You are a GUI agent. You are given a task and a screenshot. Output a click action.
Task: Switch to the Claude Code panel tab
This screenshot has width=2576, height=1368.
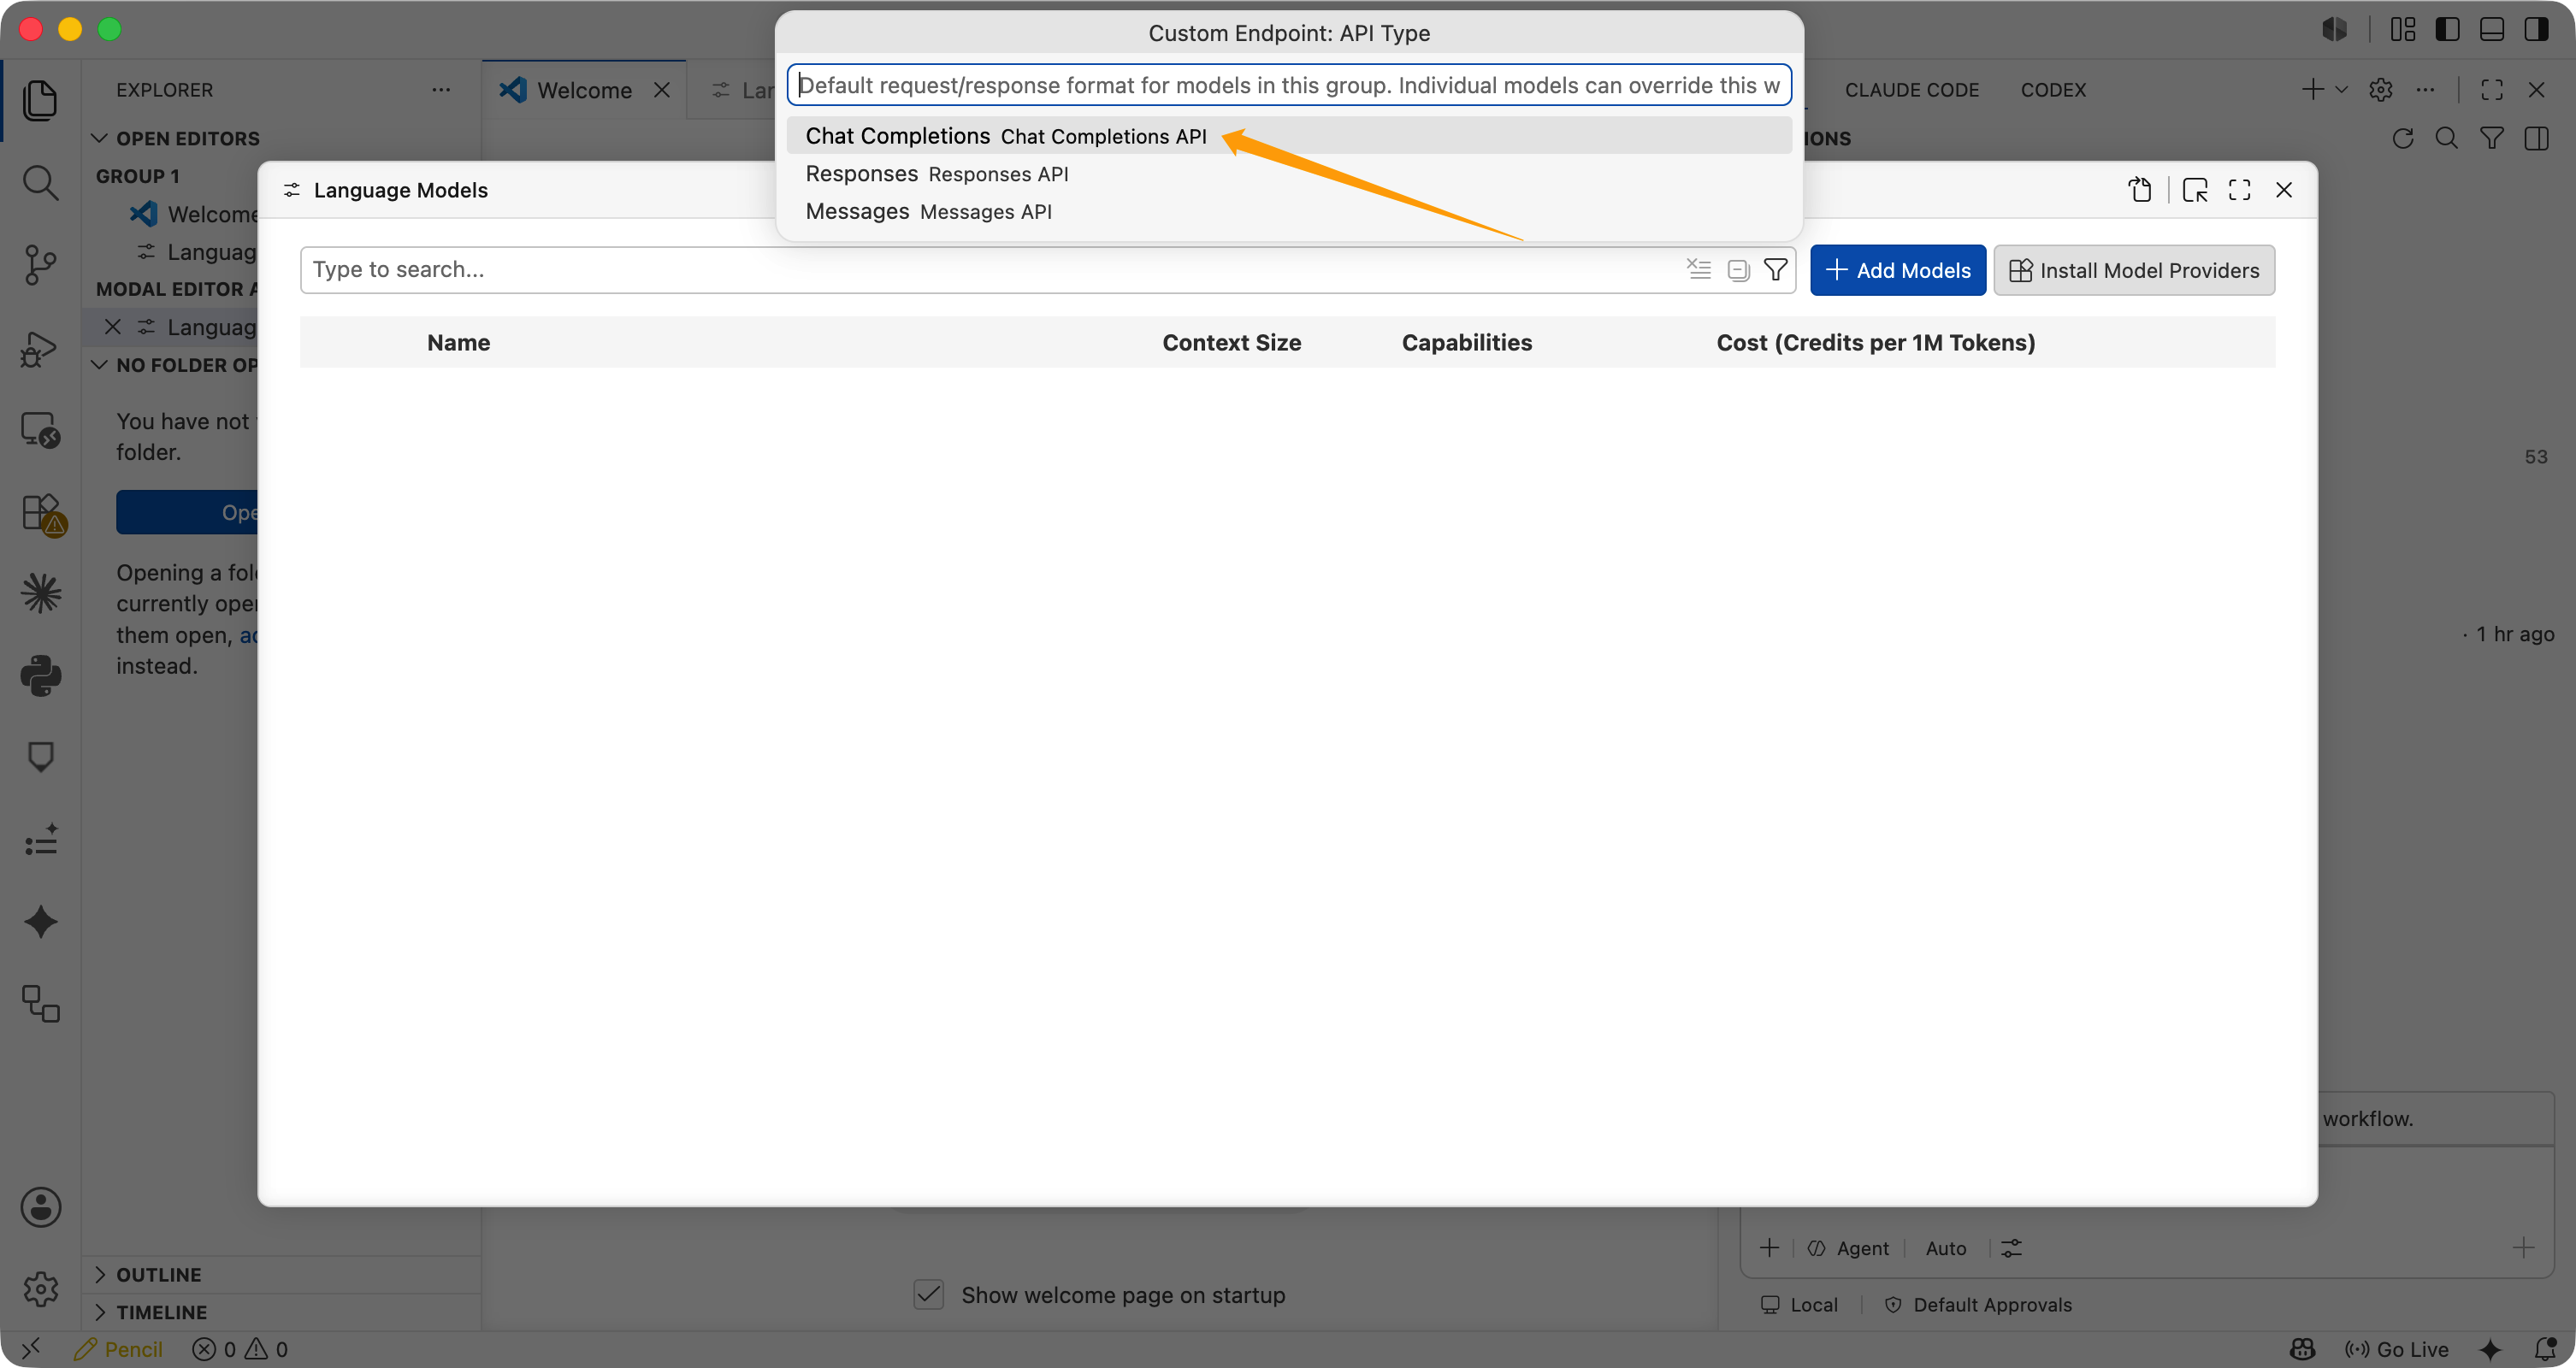[x=1911, y=90]
